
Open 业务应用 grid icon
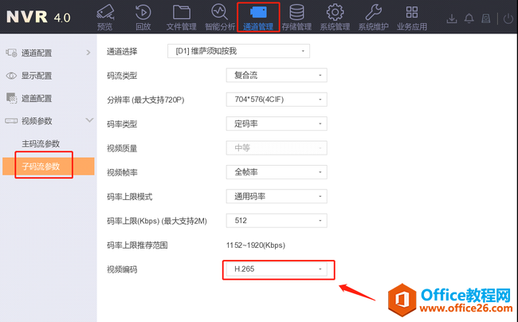pyautogui.click(x=412, y=12)
